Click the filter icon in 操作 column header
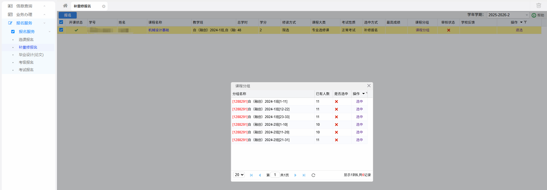 (525, 22)
